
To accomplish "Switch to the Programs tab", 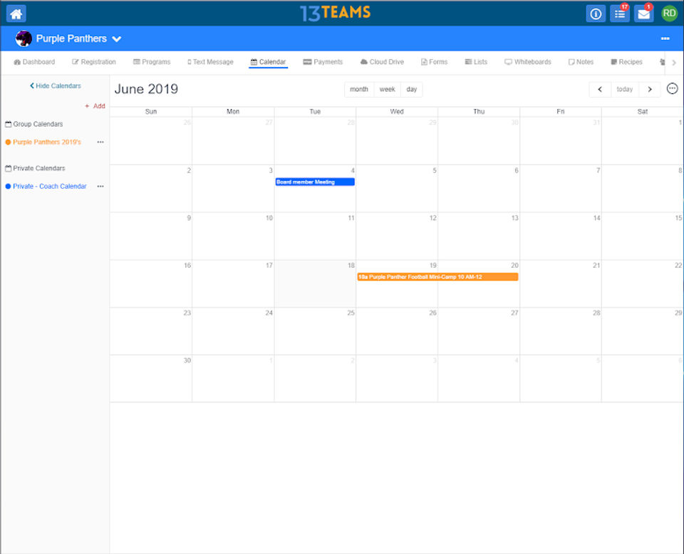I will (152, 62).
